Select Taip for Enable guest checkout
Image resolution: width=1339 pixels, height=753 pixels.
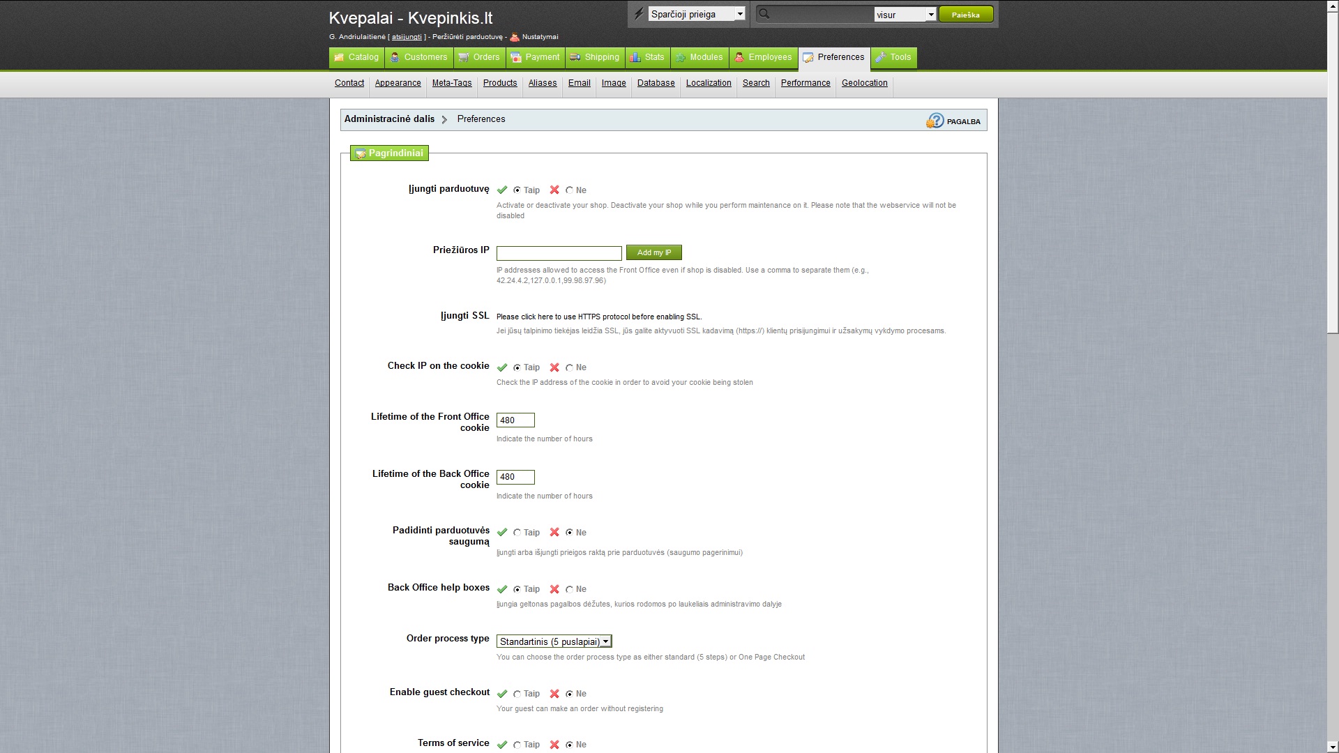coord(517,694)
